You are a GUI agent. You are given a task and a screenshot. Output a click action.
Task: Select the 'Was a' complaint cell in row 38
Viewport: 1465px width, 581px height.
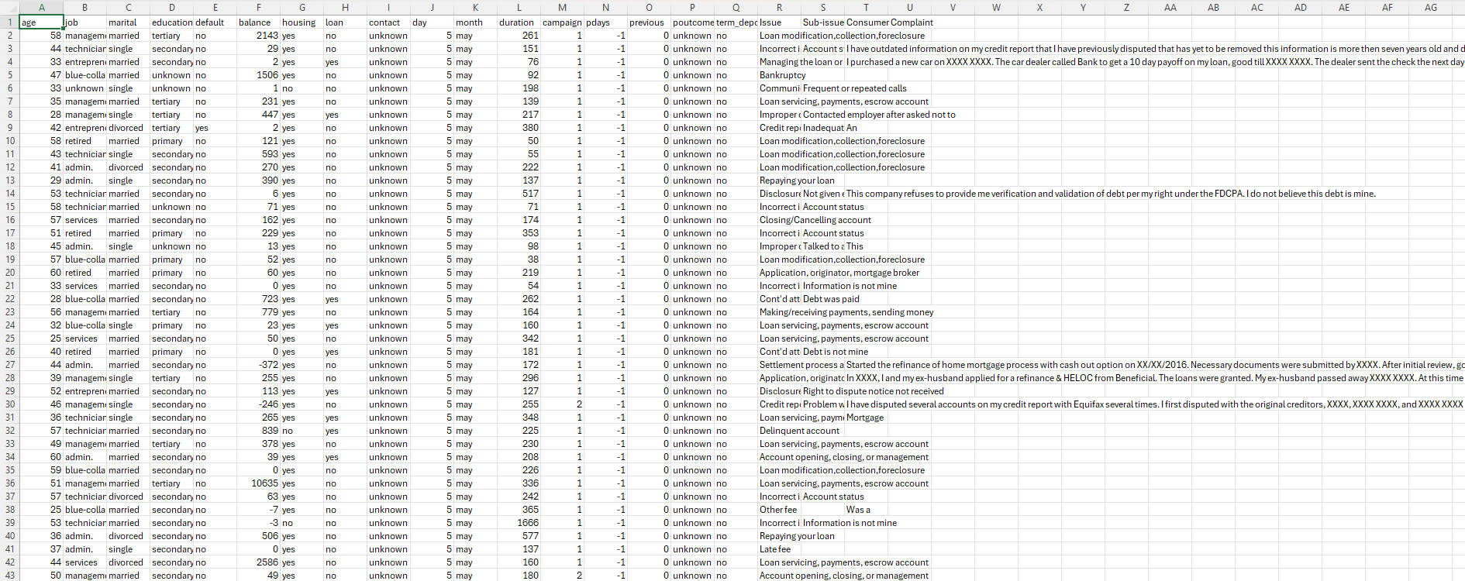(866, 510)
